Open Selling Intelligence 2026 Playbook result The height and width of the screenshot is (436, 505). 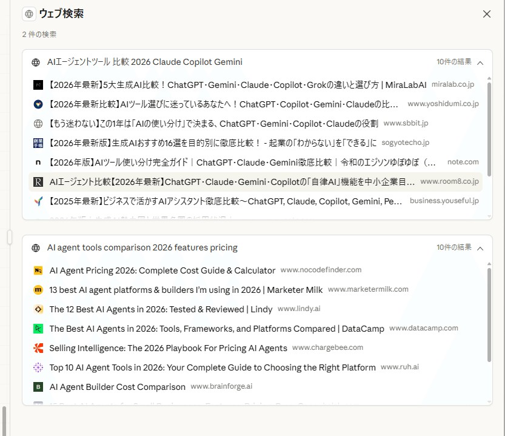255,348
